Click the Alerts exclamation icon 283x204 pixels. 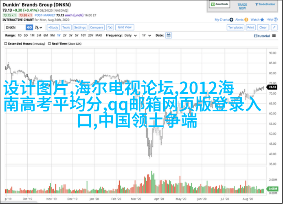click(246, 20)
